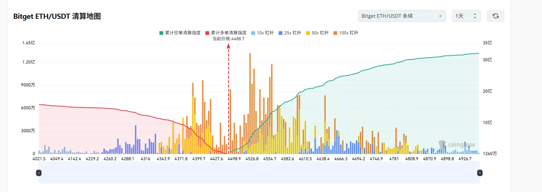Click the right zoom slider handle
This screenshot has height=192, width=542.
coord(480,172)
